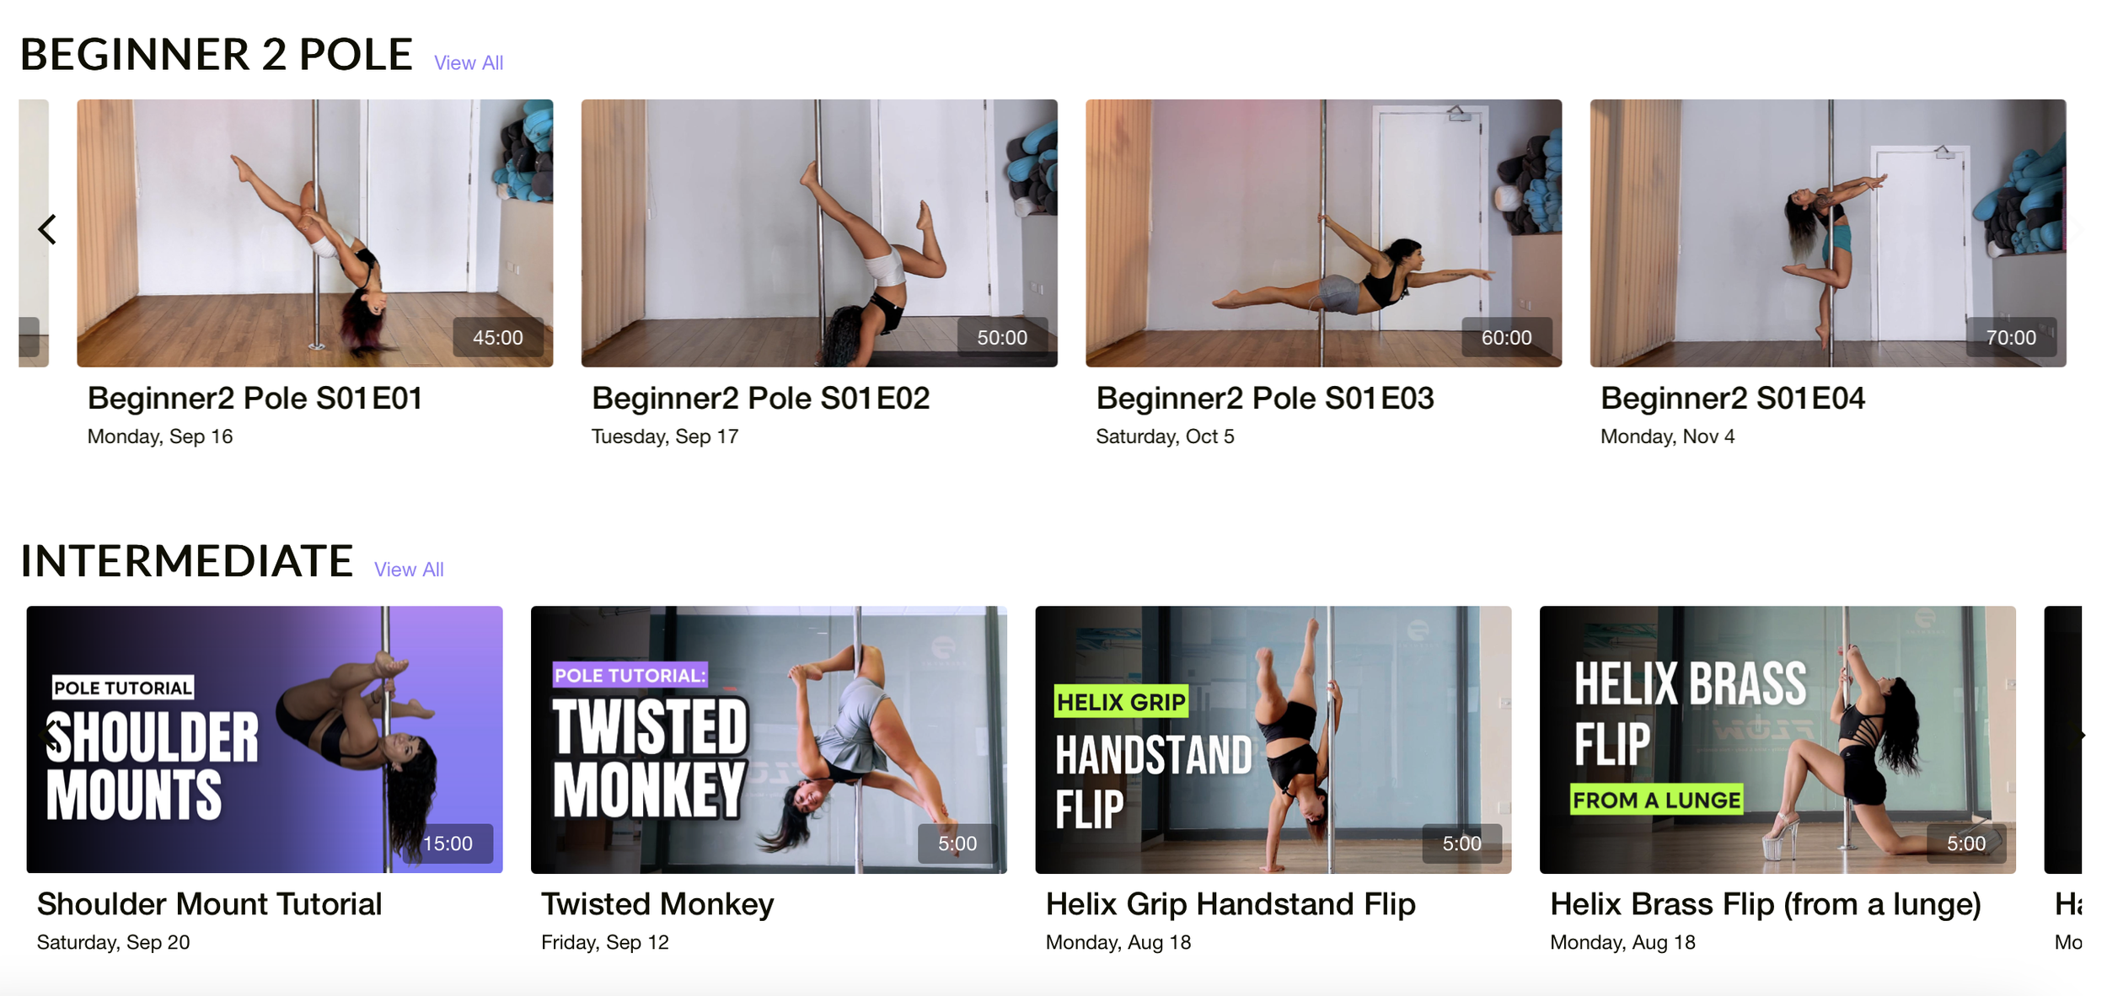Image resolution: width=2107 pixels, height=996 pixels.
Task: Open View All for Intermediate section
Action: point(409,570)
